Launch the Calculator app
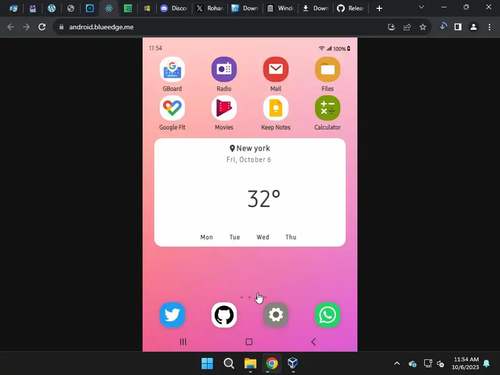The height and width of the screenshot is (375, 500). 328,108
